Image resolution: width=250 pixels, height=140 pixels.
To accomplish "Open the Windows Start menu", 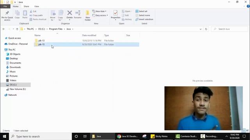I will [x=4, y=136].
